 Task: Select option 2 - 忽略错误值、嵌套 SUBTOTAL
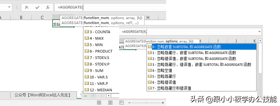point(202,59)
